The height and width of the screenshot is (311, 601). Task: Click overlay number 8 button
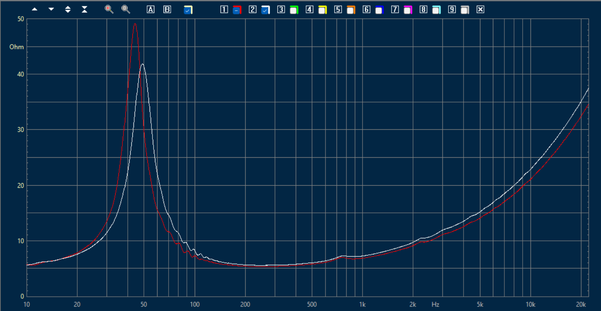[423, 10]
